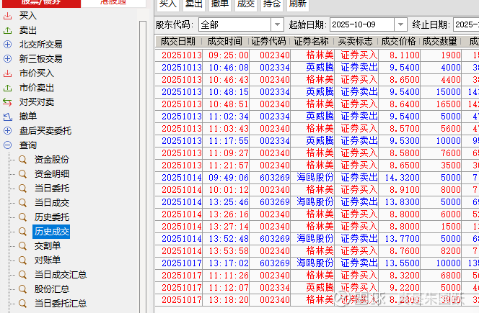Open 卖出 in the left menu
This screenshot has width=479, height=313.
point(28,30)
